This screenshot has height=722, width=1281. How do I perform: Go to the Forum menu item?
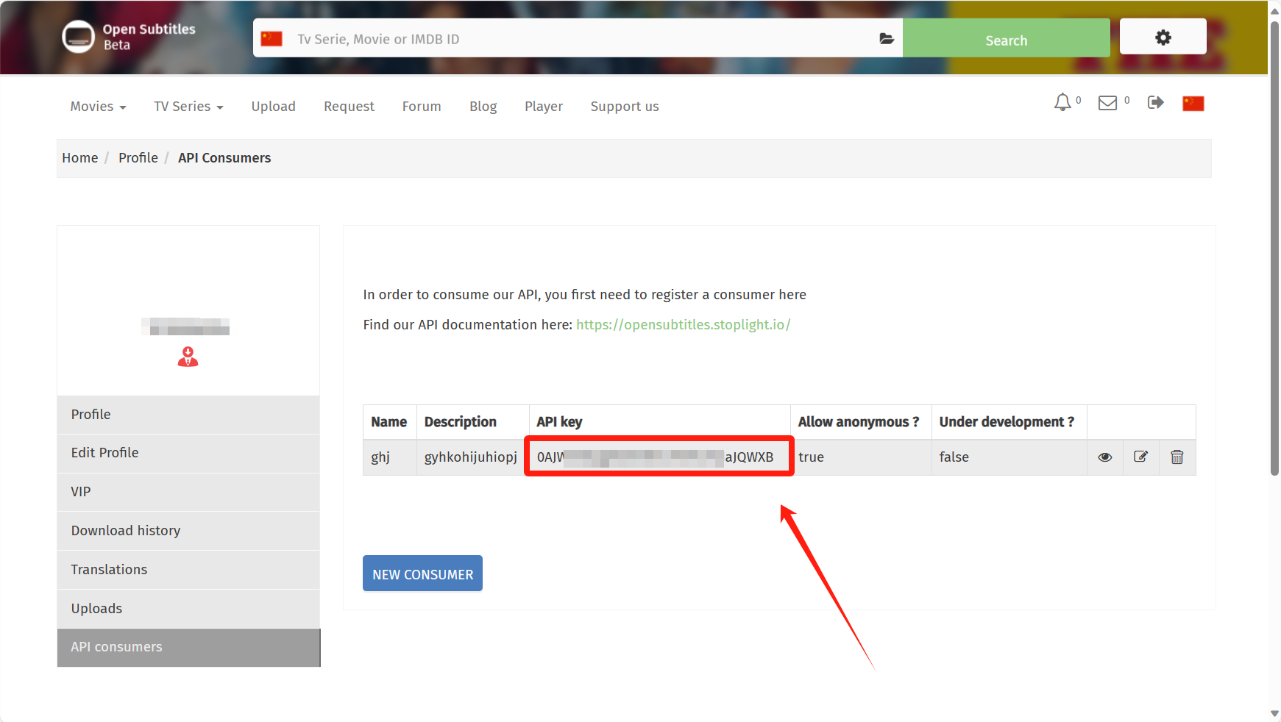(422, 107)
